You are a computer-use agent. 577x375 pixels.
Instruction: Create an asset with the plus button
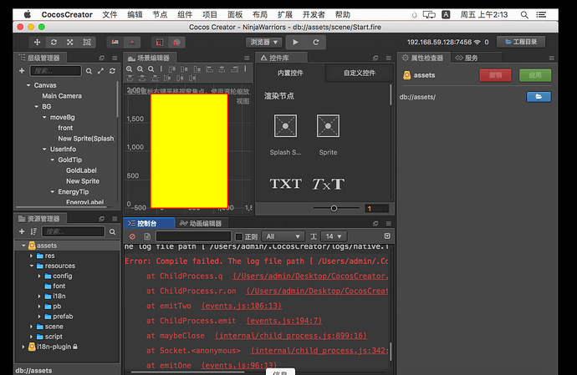pyautogui.click(x=22, y=231)
